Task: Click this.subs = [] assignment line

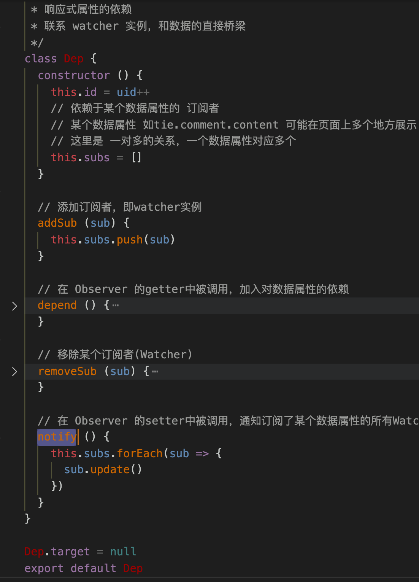Action: (x=97, y=157)
